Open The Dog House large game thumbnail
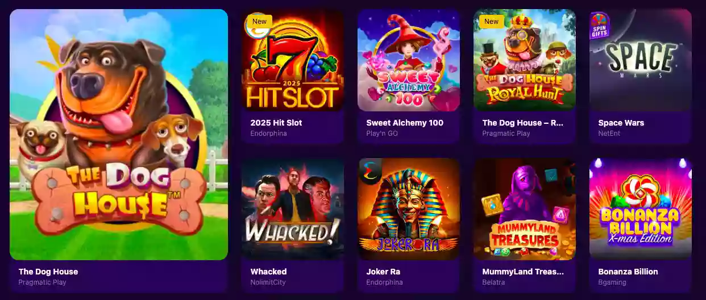The height and width of the screenshot is (300, 706). pos(119,135)
